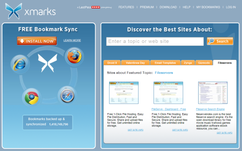Switch to the Gizmodo tab

(204, 63)
